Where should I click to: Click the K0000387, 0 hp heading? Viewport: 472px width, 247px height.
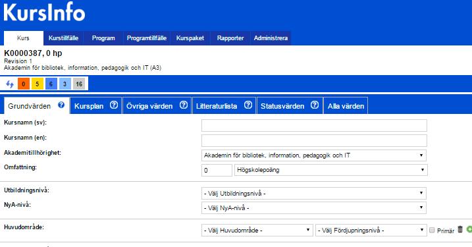33,53
